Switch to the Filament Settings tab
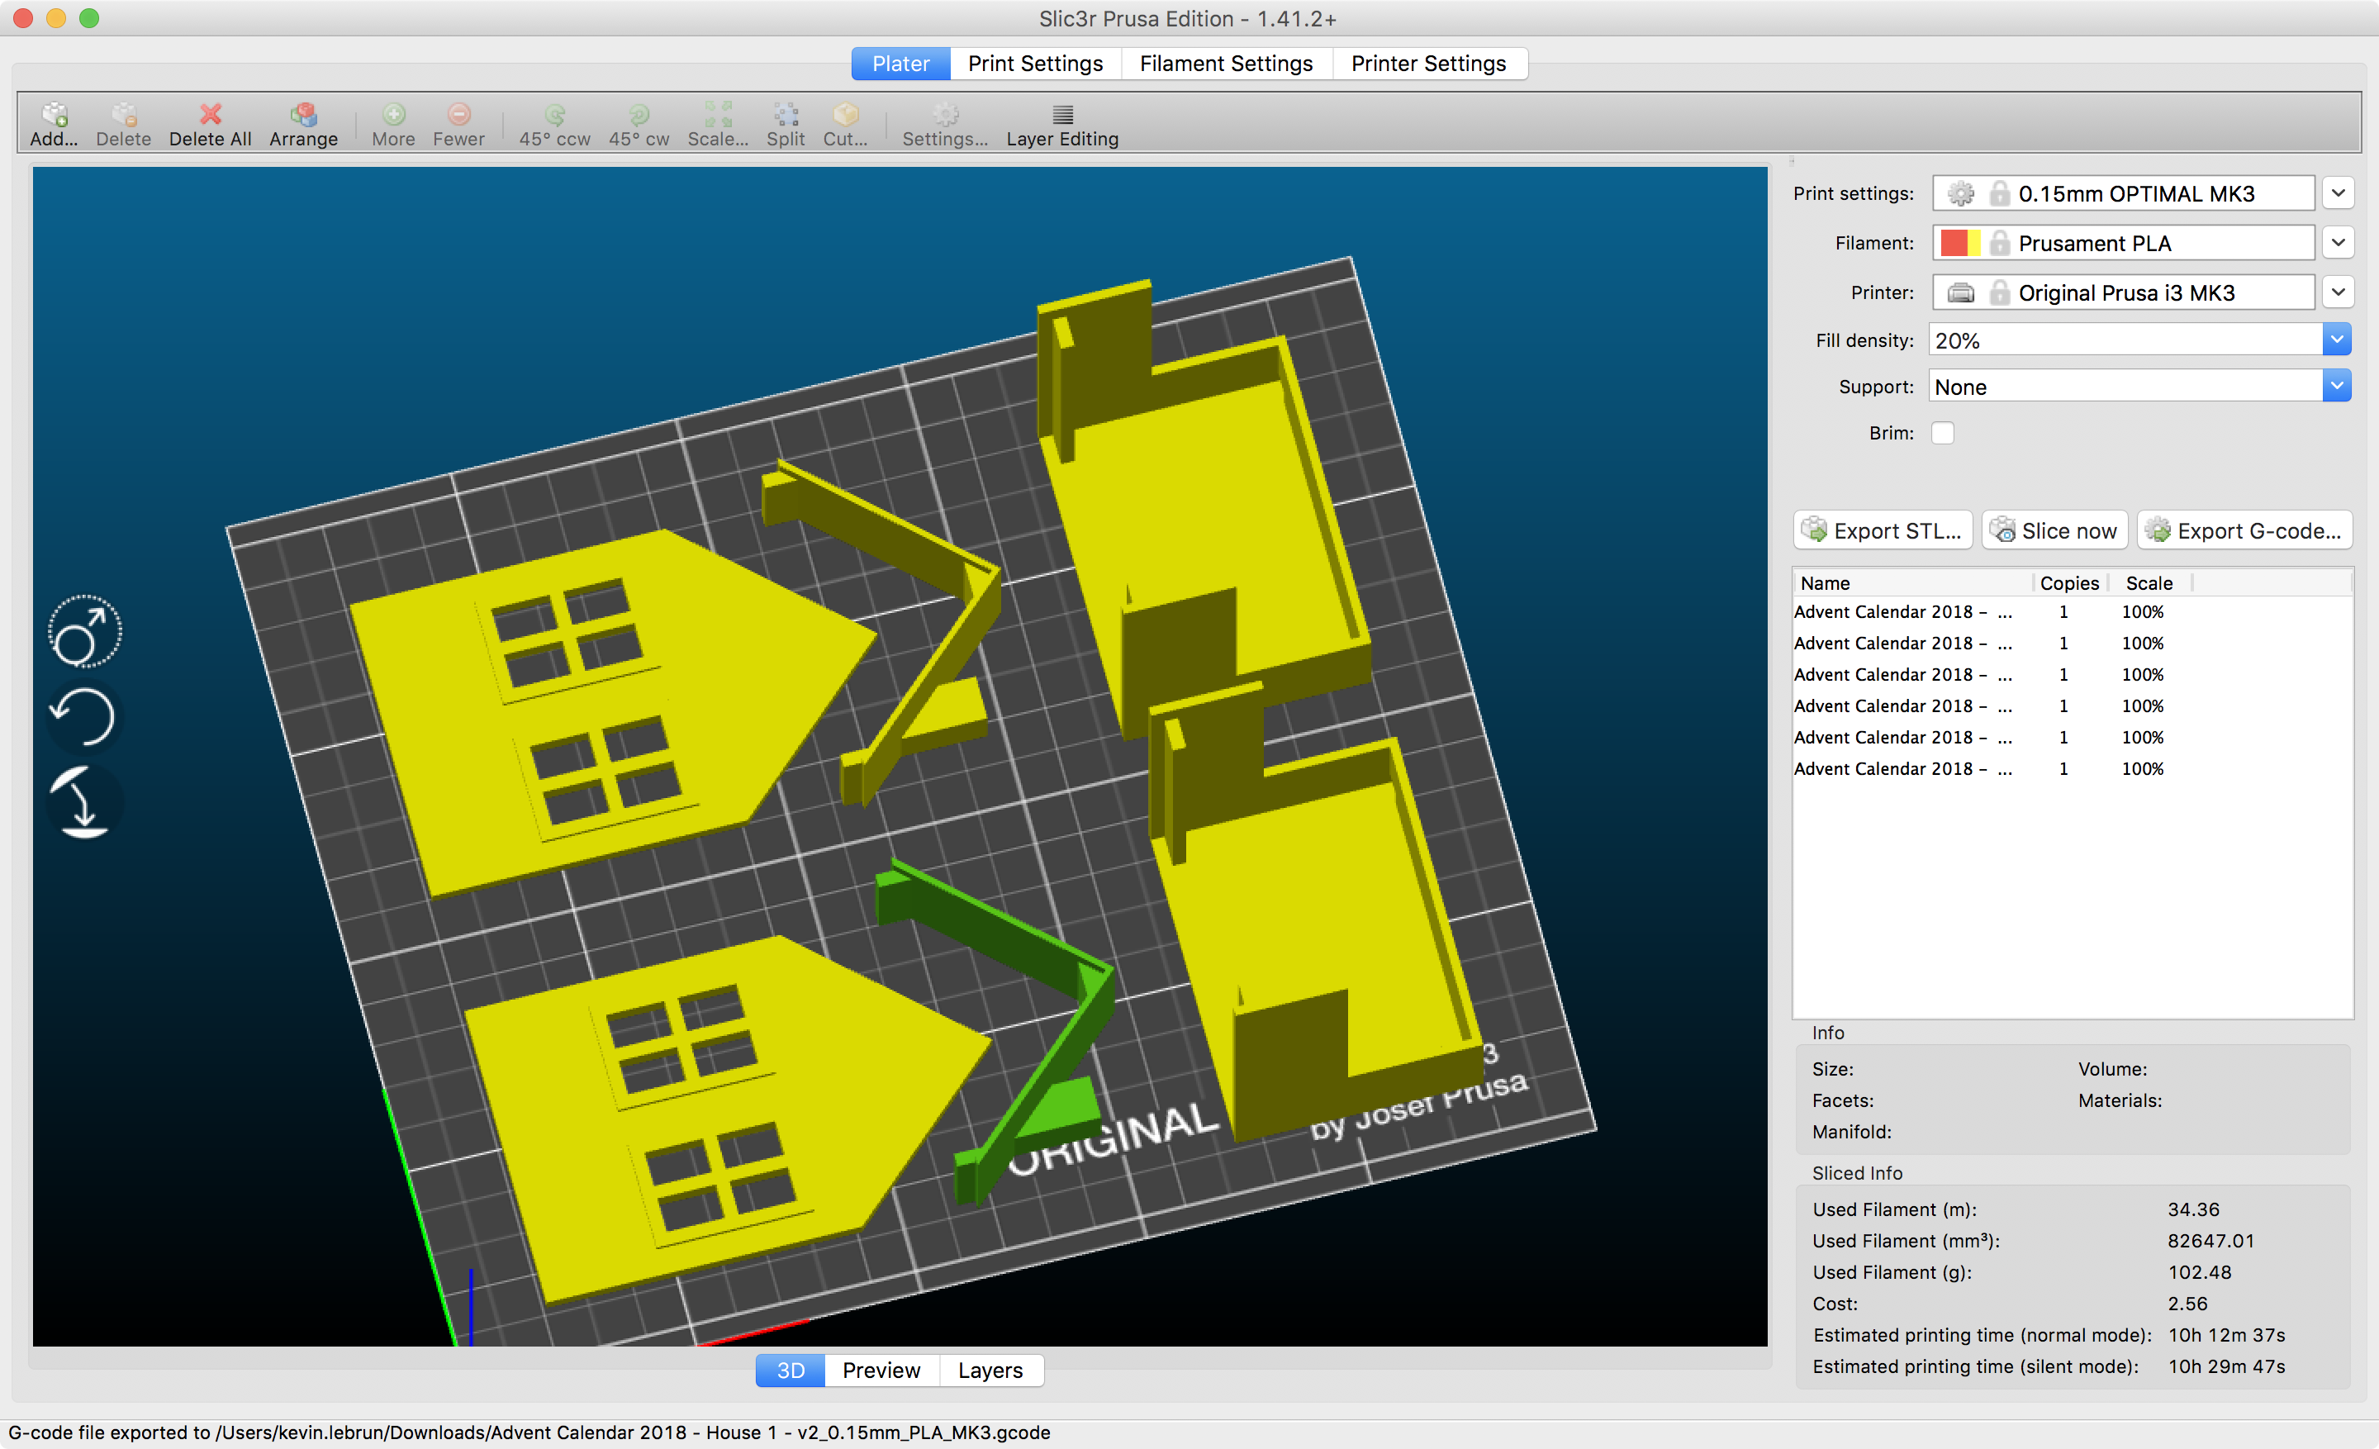This screenshot has width=2379, height=1449. click(1226, 64)
